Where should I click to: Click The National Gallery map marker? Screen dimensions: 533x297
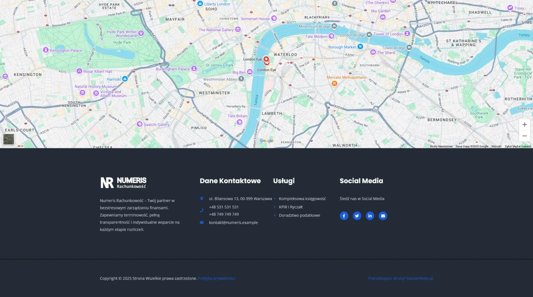(x=238, y=30)
